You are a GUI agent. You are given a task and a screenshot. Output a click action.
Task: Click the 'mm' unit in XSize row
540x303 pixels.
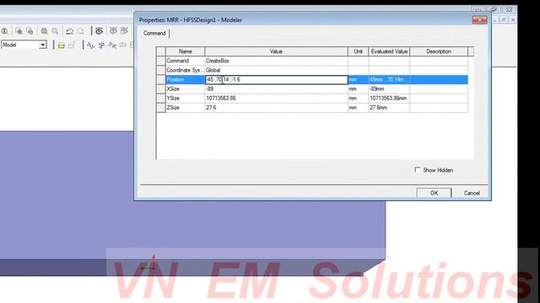(358, 89)
